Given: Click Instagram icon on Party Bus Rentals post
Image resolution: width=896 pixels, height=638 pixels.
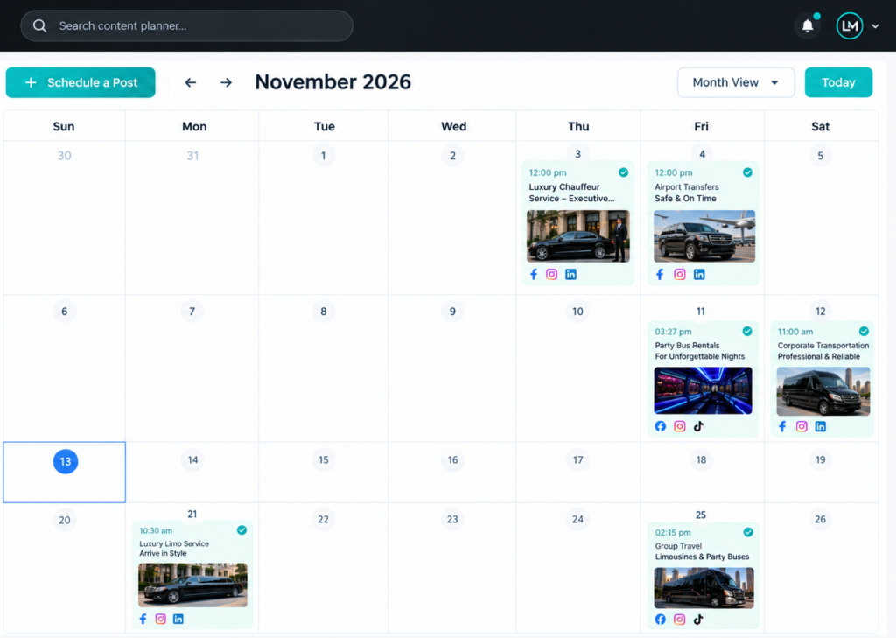Looking at the screenshot, I should click(x=679, y=426).
